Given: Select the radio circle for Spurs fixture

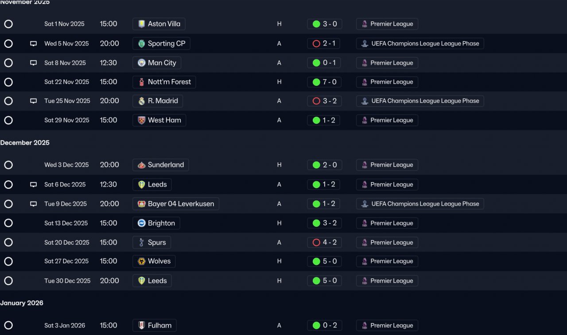Looking at the screenshot, I should (x=8, y=242).
